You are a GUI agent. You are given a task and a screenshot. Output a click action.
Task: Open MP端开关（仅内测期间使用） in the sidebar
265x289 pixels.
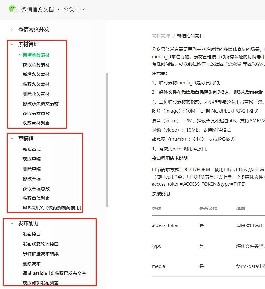[52, 208]
